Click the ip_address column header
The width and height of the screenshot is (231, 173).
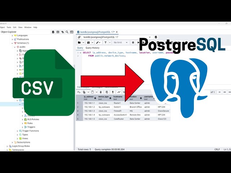point(90,98)
